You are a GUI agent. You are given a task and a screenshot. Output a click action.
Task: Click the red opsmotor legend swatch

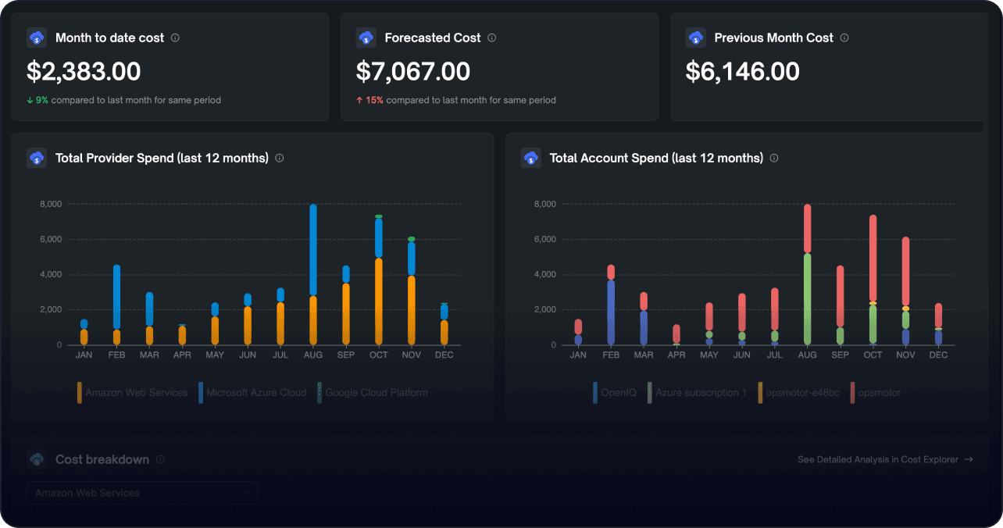tap(852, 392)
